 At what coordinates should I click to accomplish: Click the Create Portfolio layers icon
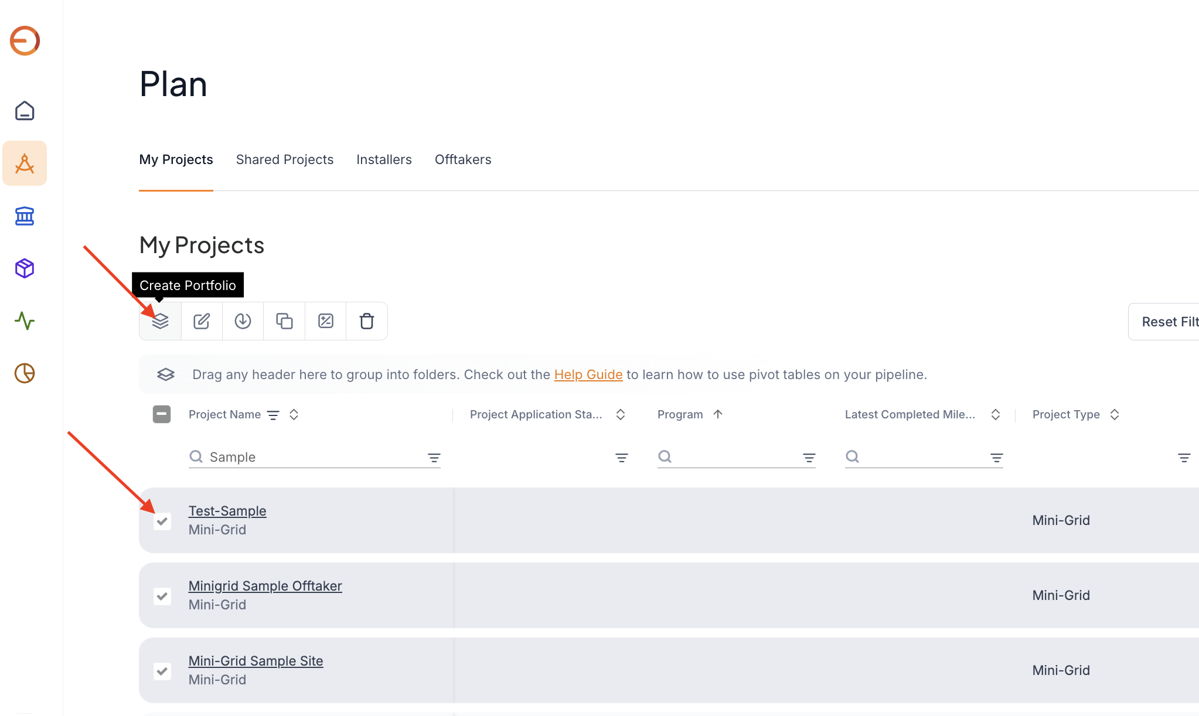pyautogui.click(x=160, y=321)
